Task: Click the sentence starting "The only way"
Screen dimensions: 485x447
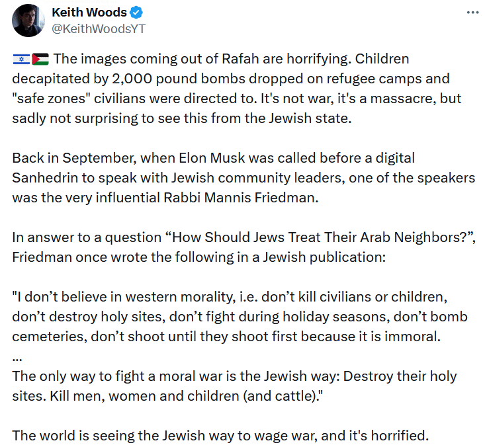Action: pos(234,386)
